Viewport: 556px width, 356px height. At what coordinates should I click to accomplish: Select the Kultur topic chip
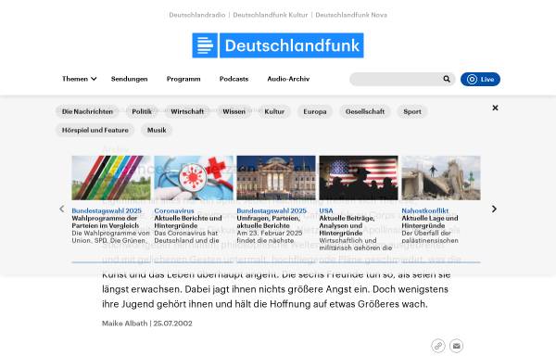274,111
